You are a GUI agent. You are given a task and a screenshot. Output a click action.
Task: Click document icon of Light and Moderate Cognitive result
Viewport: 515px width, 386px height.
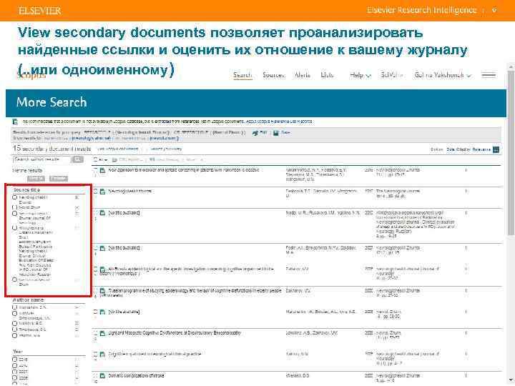(102, 333)
